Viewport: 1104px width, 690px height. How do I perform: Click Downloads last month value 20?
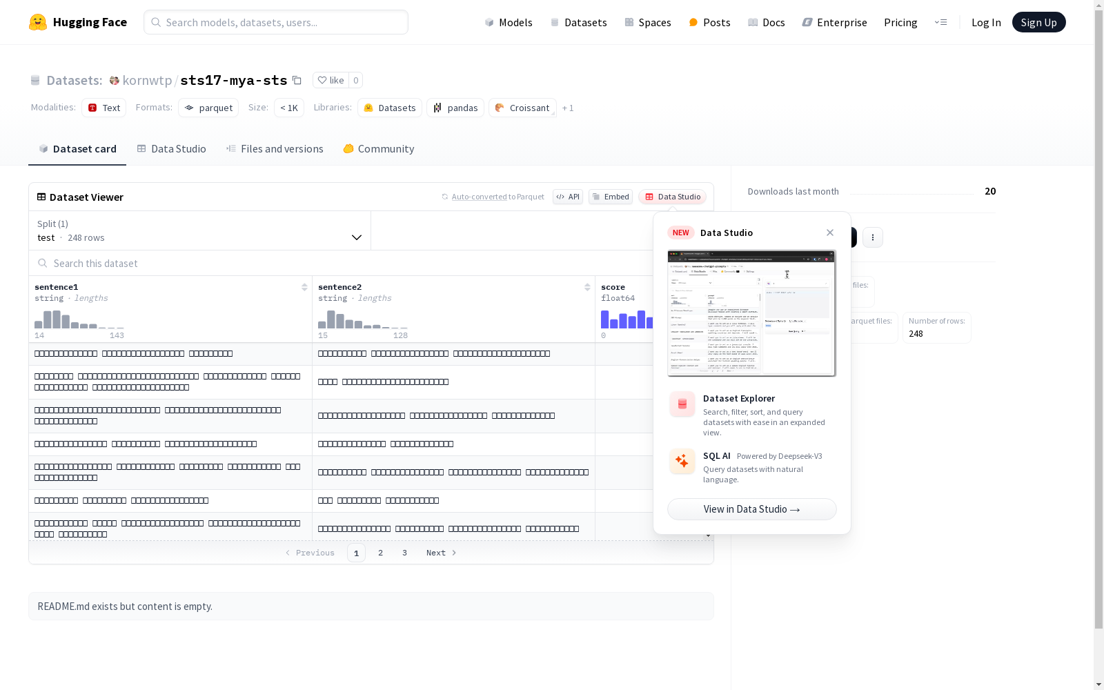(x=990, y=191)
